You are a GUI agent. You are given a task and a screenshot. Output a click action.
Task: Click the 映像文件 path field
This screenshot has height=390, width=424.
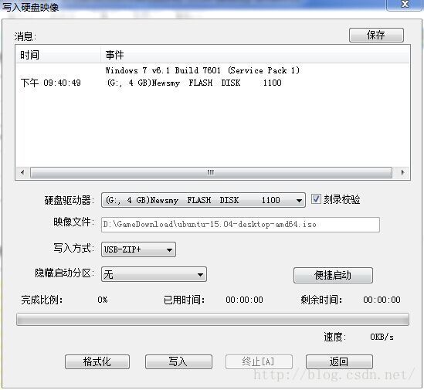240,225
